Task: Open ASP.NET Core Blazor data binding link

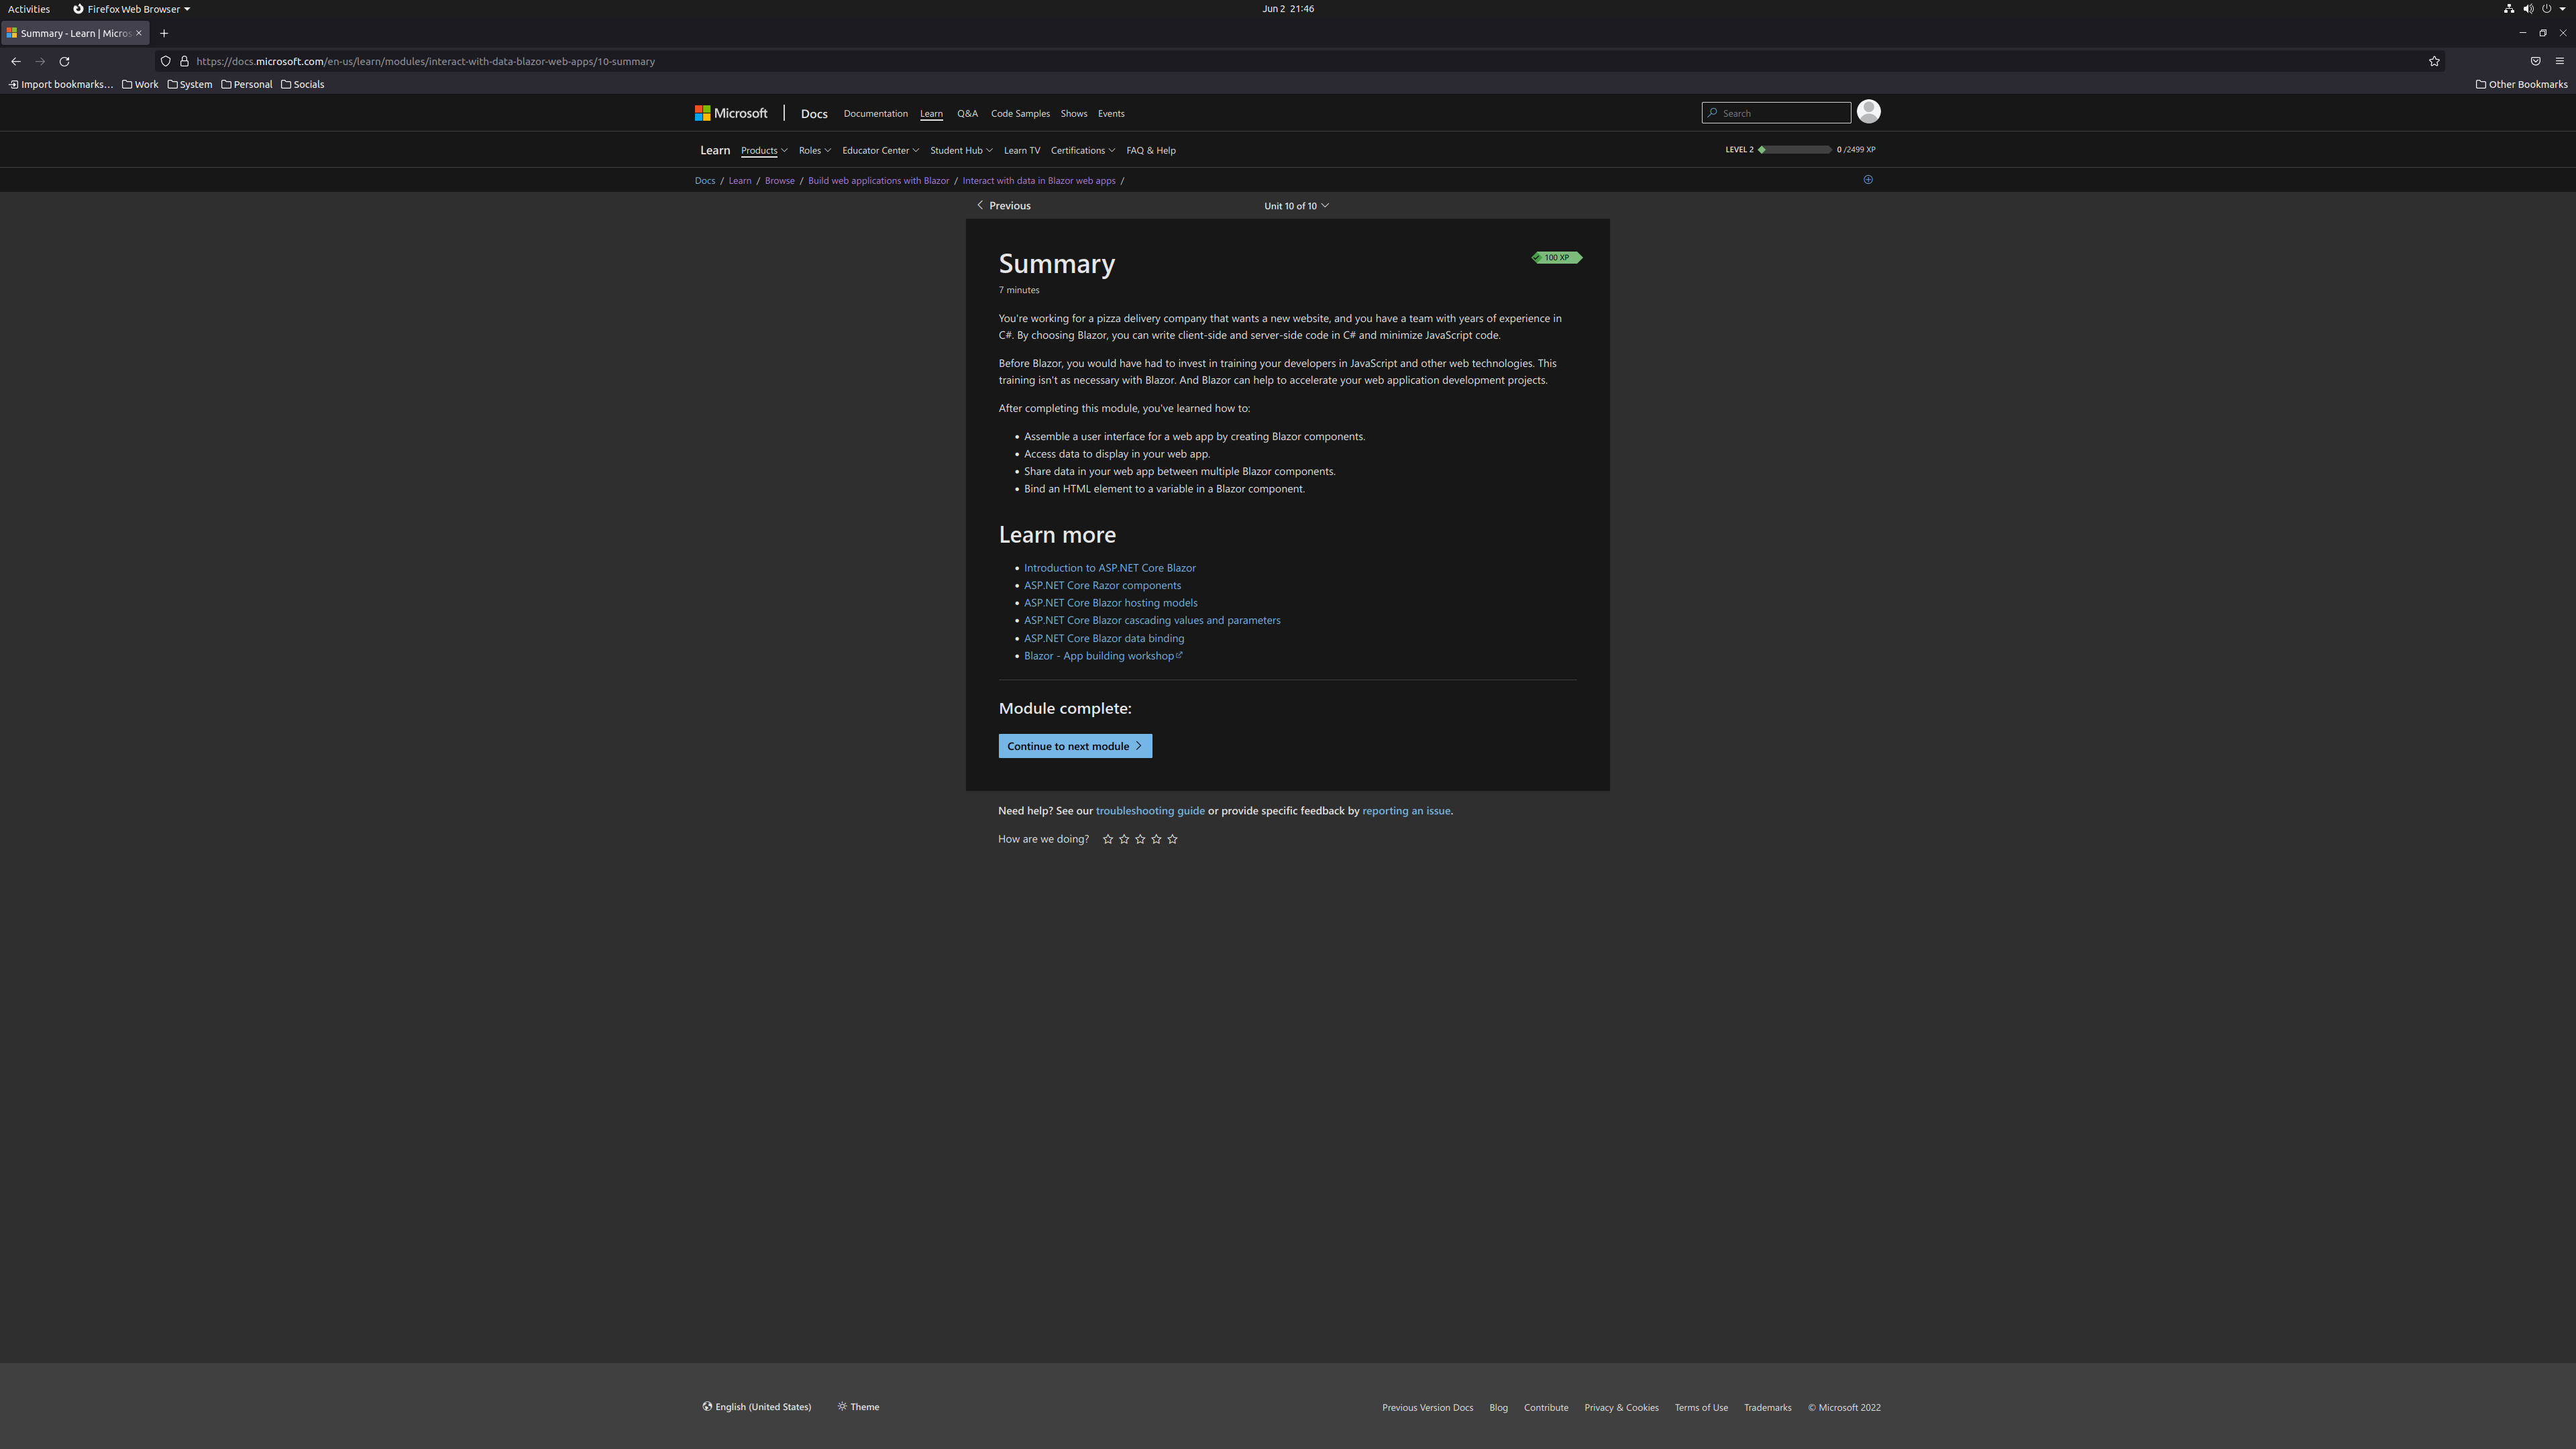Action: tap(1104, 639)
